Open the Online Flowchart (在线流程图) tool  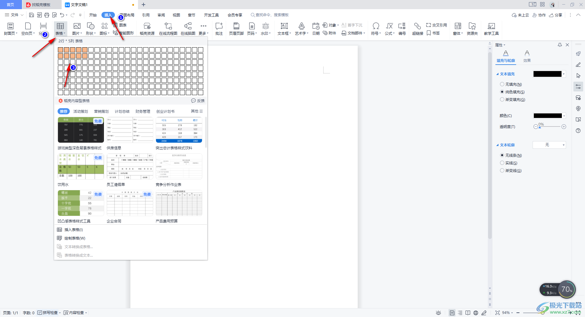click(x=168, y=29)
